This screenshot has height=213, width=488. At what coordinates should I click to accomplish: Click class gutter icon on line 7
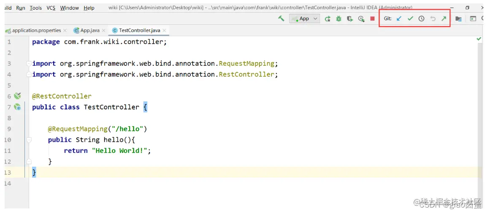tap(17, 107)
